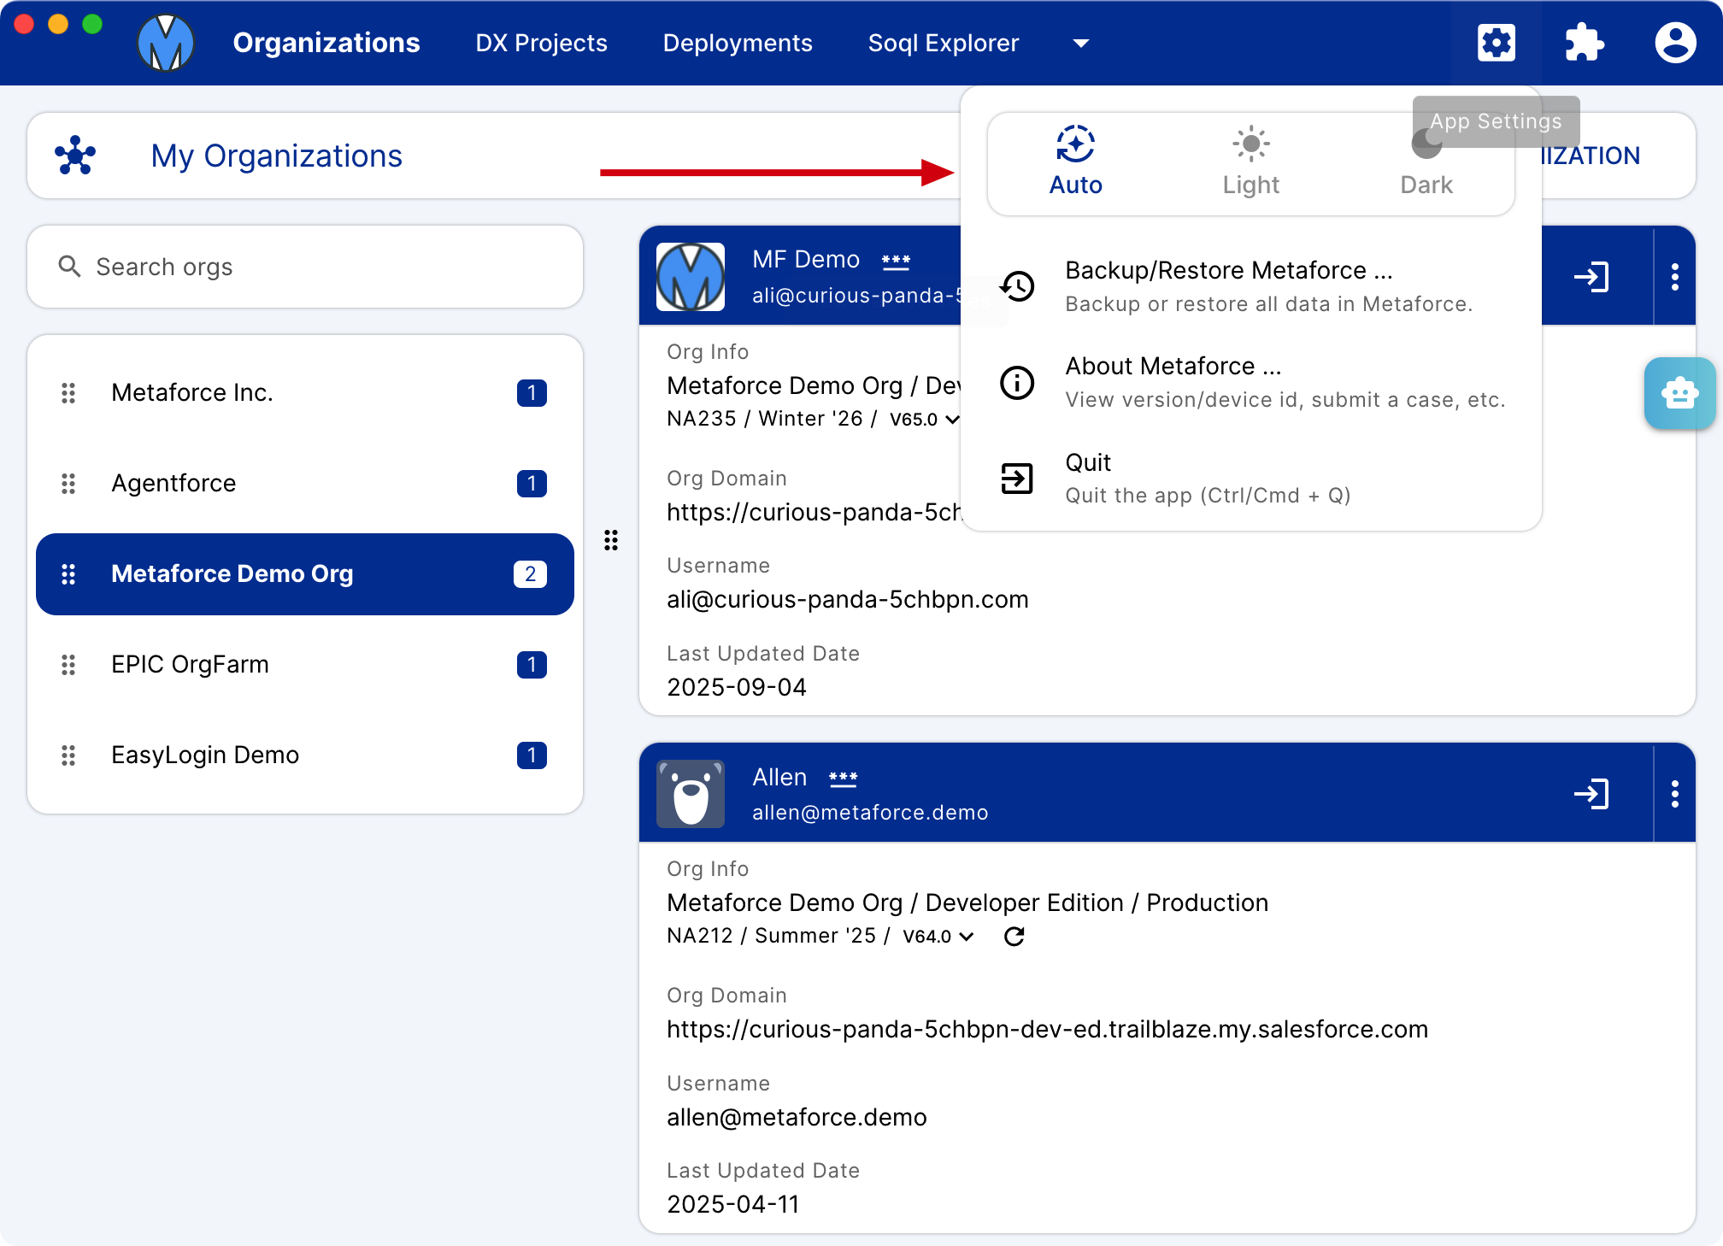The image size is (1723, 1246).
Task: Open the extensions puzzle icon
Action: 1585,43
